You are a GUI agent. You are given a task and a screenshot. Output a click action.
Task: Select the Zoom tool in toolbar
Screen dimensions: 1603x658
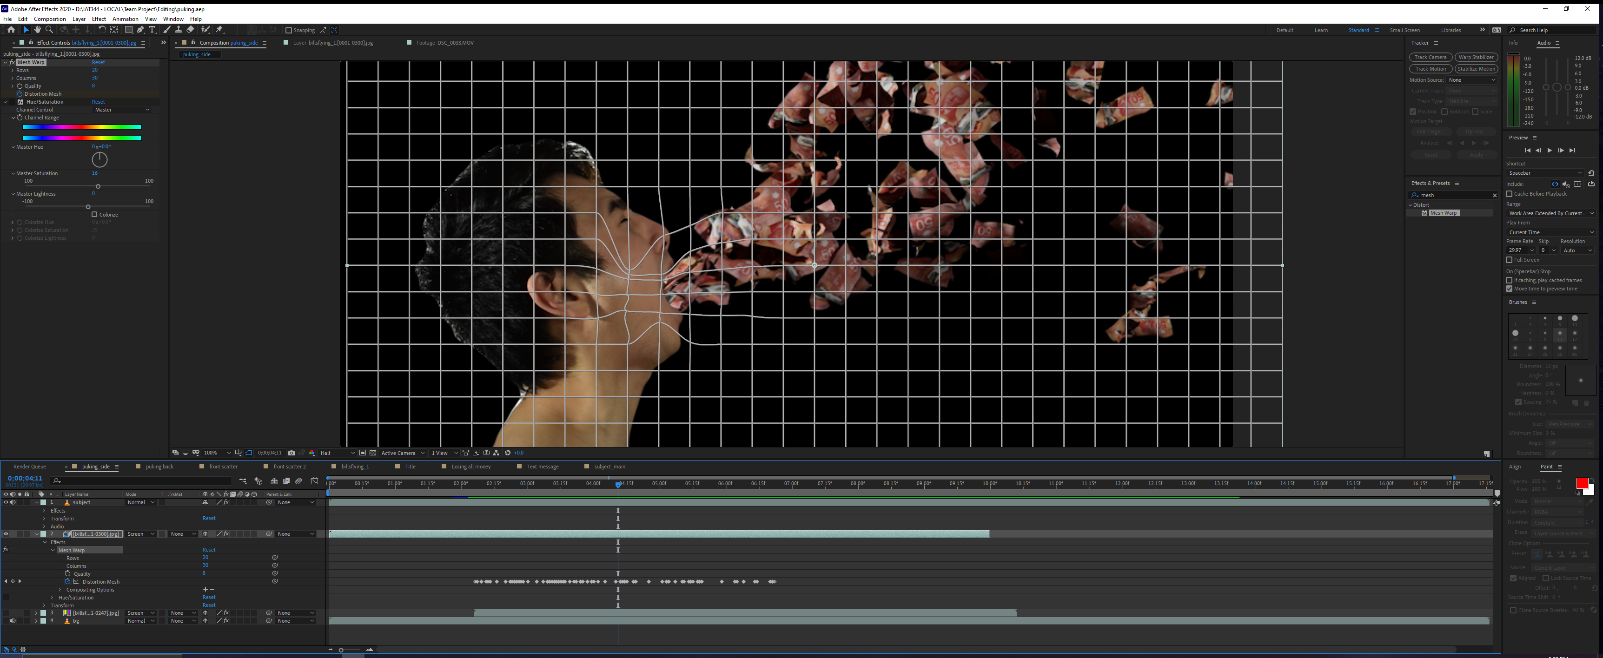click(49, 30)
